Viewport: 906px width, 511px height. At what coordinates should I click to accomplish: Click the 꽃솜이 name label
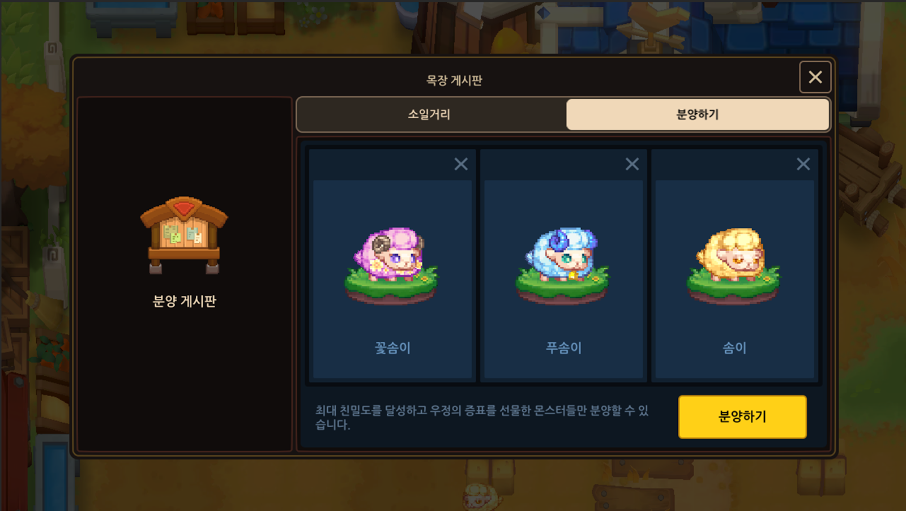(x=392, y=347)
